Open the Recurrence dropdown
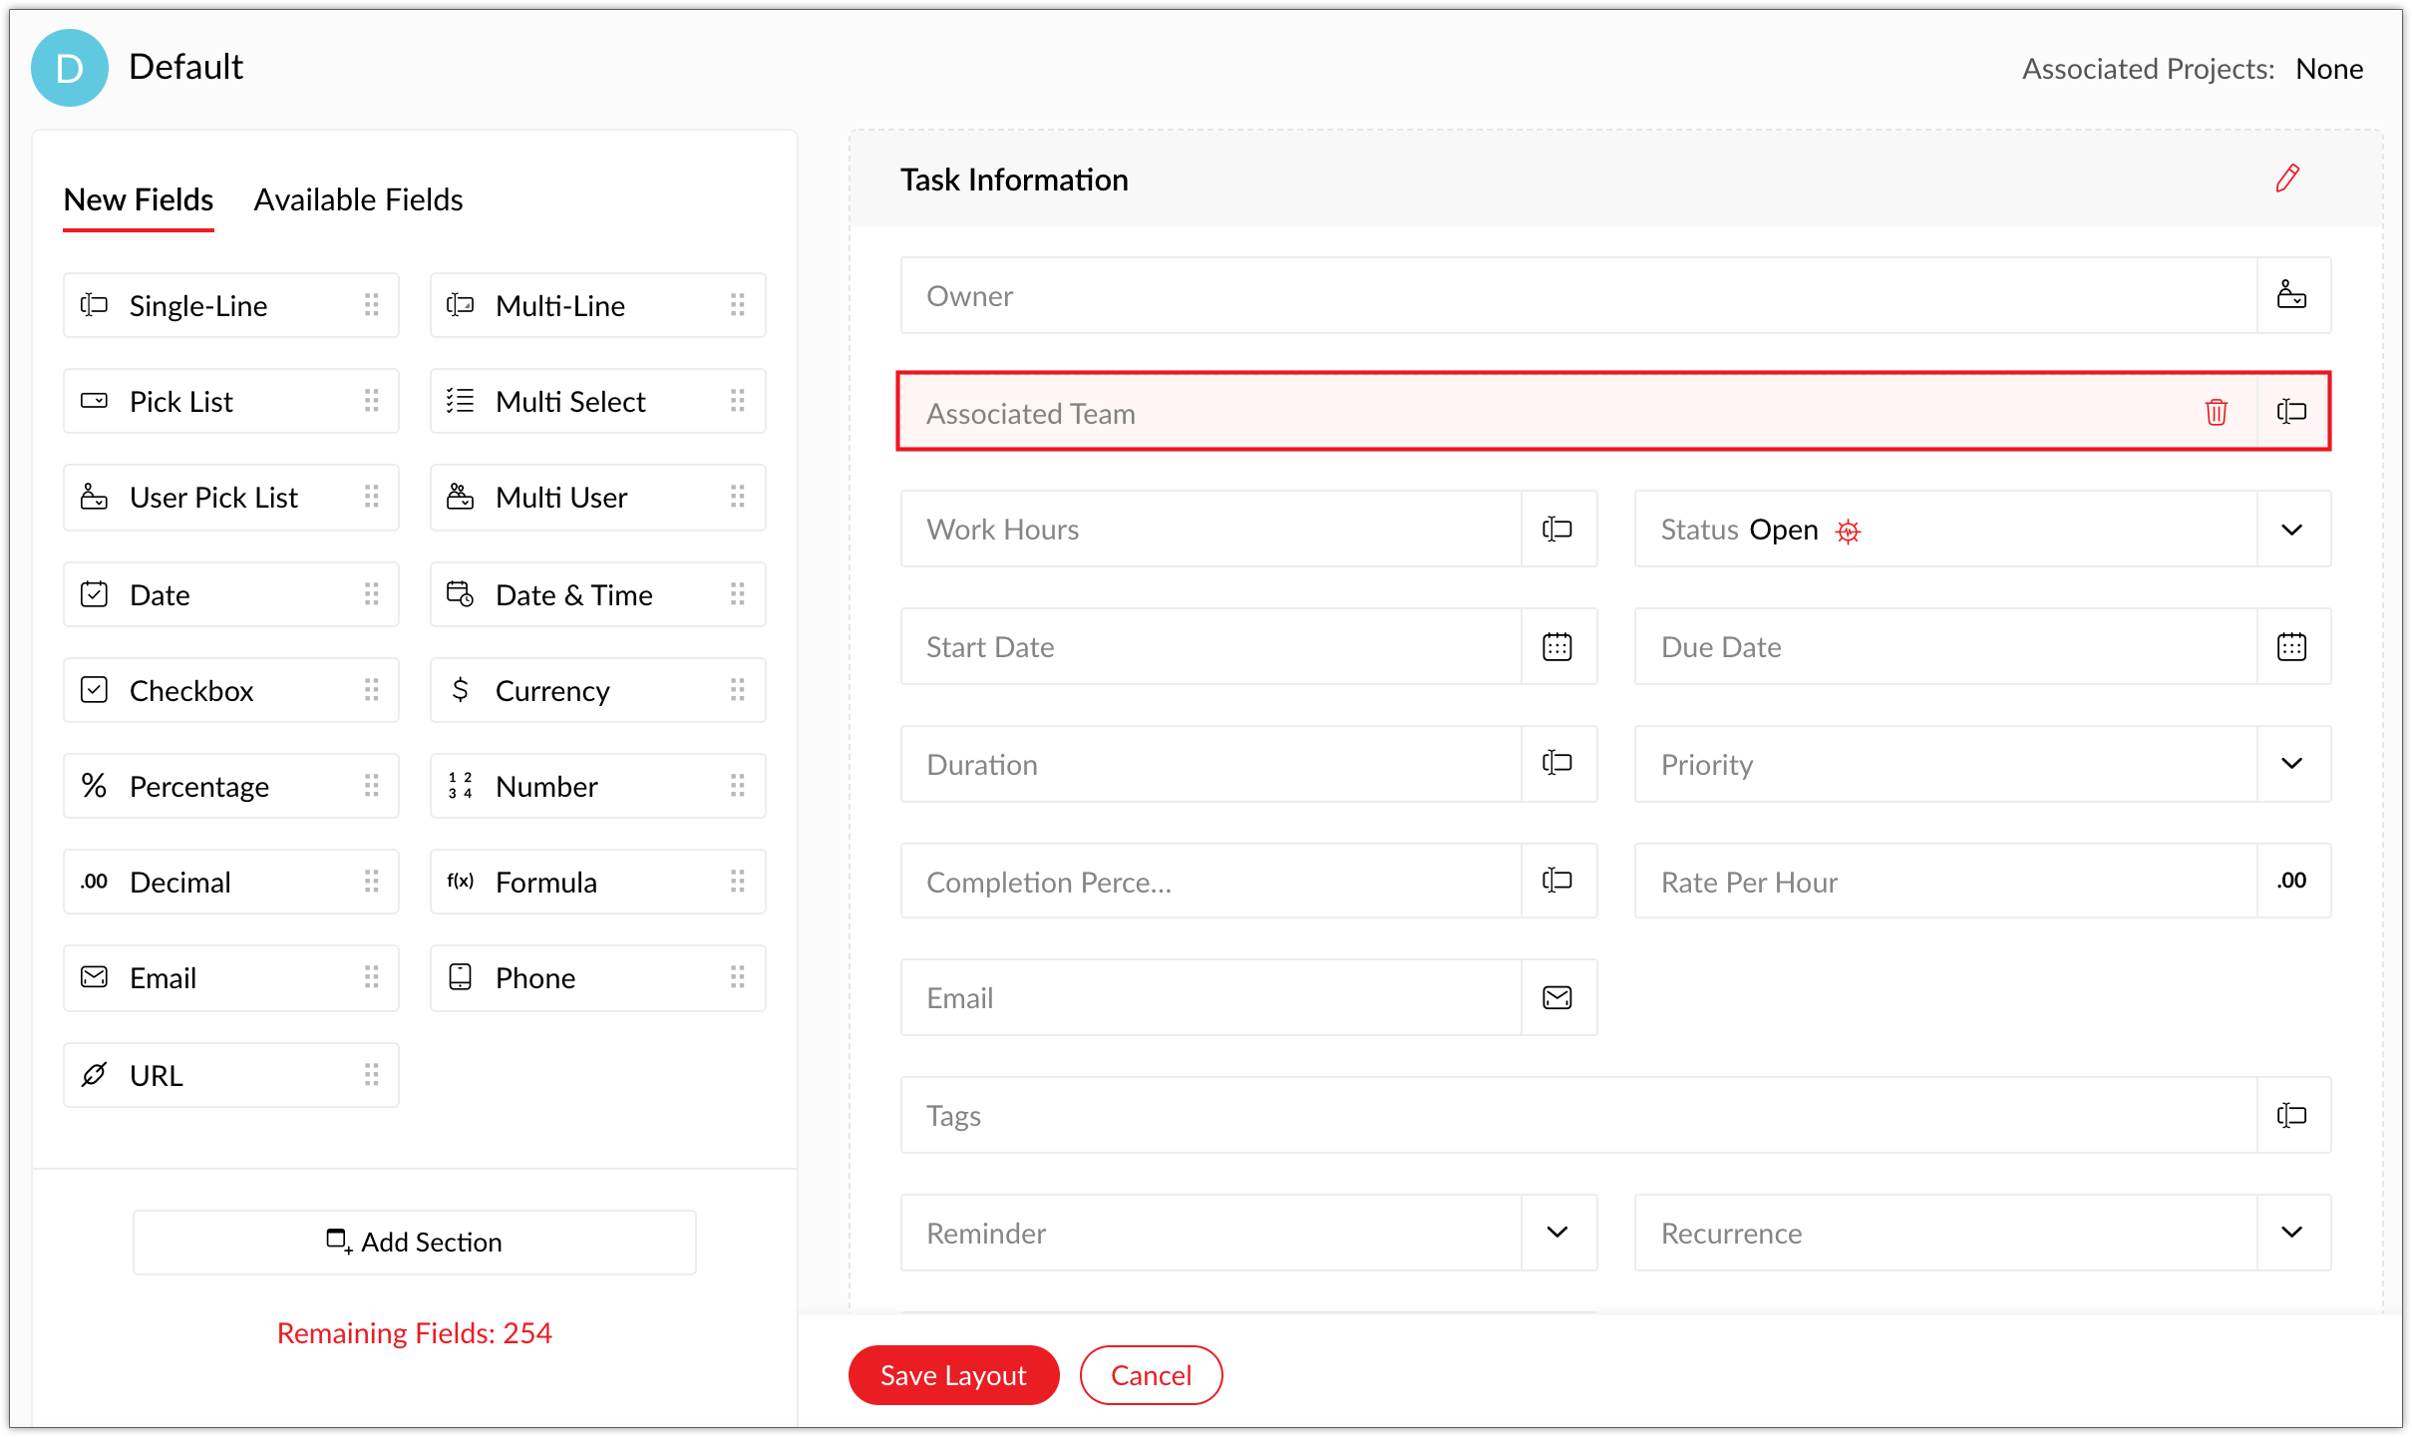Viewport: 2412px width, 1437px height. tap(2291, 1234)
